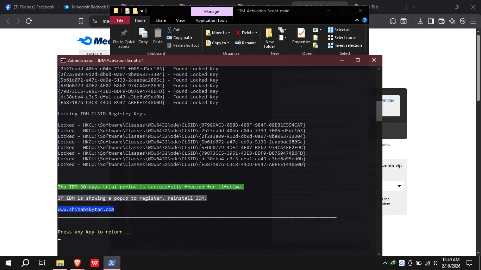Click Pin to Quick access in Explorer ribbon
Image resolution: width=481 pixels, height=270 pixels.
(x=124, y=38)
